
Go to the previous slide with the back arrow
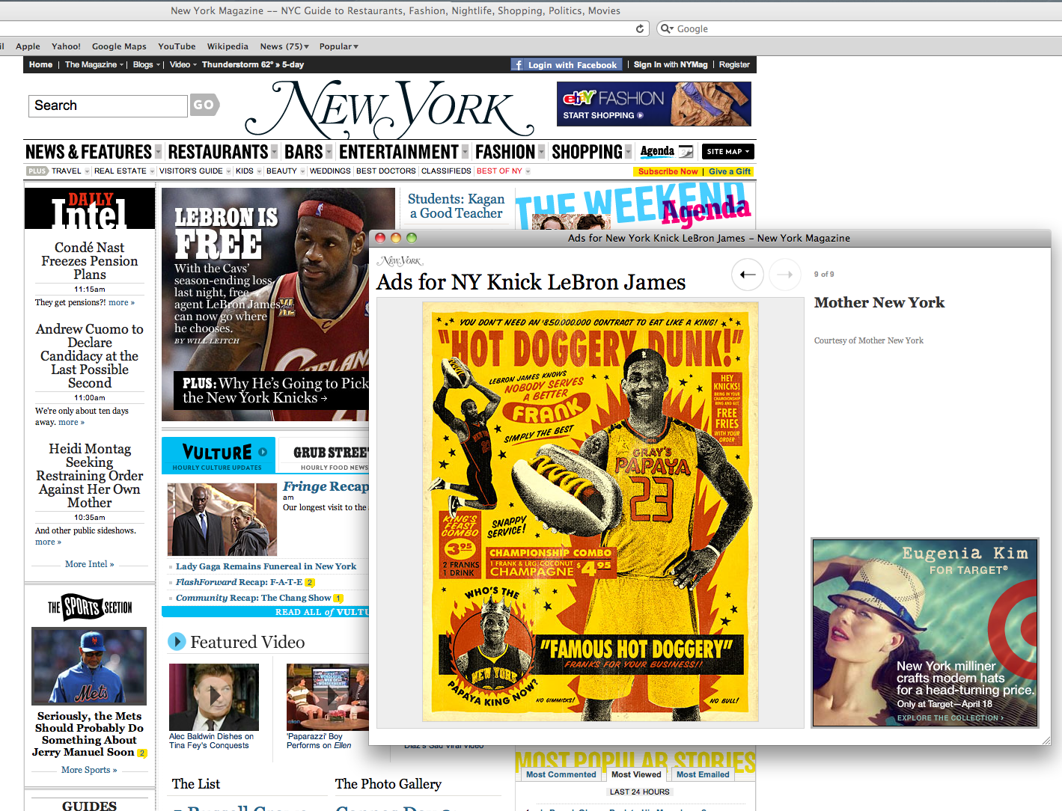click(x=747, y=275)
